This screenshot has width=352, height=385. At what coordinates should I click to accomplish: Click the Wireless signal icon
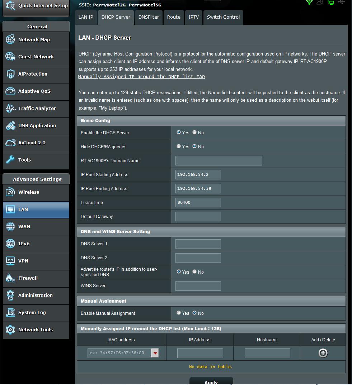pos(10,192)
